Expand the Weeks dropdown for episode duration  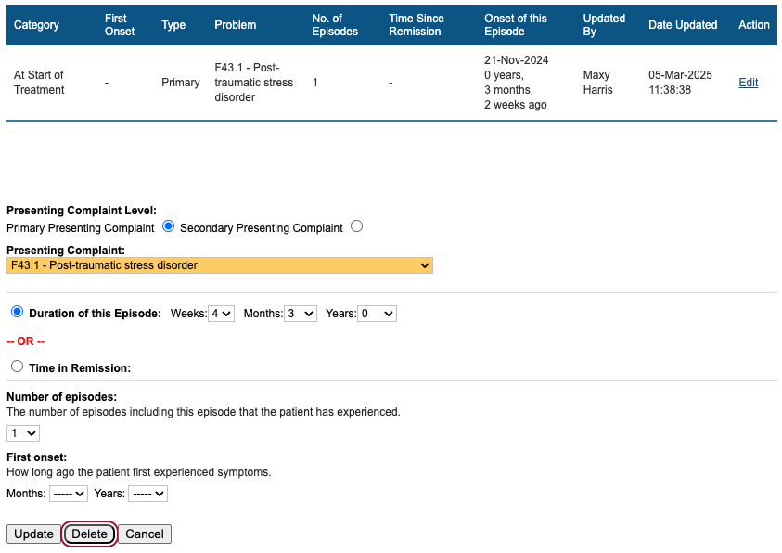click(x=221, y=314)
